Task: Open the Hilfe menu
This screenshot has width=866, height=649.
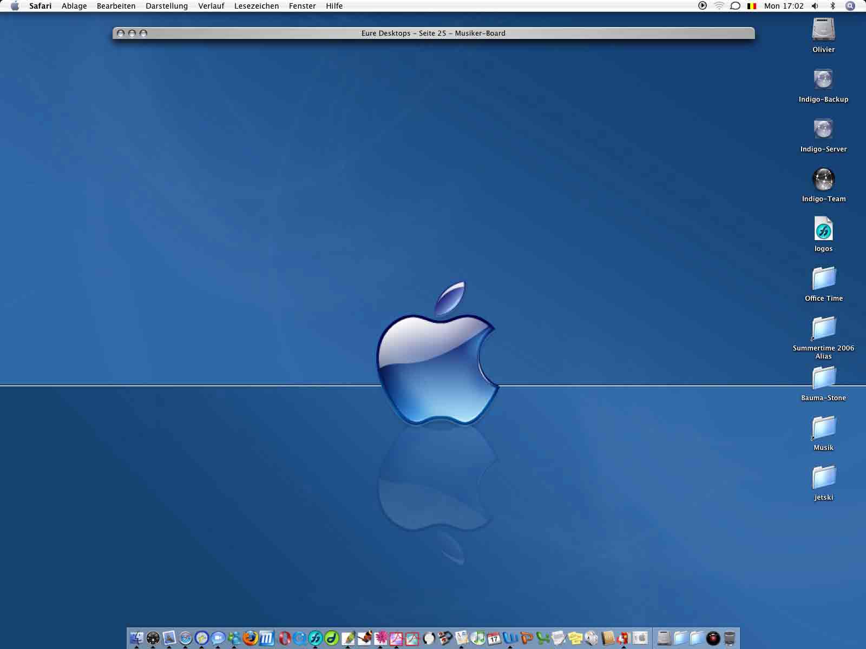Action: click(x=334, y=6)
